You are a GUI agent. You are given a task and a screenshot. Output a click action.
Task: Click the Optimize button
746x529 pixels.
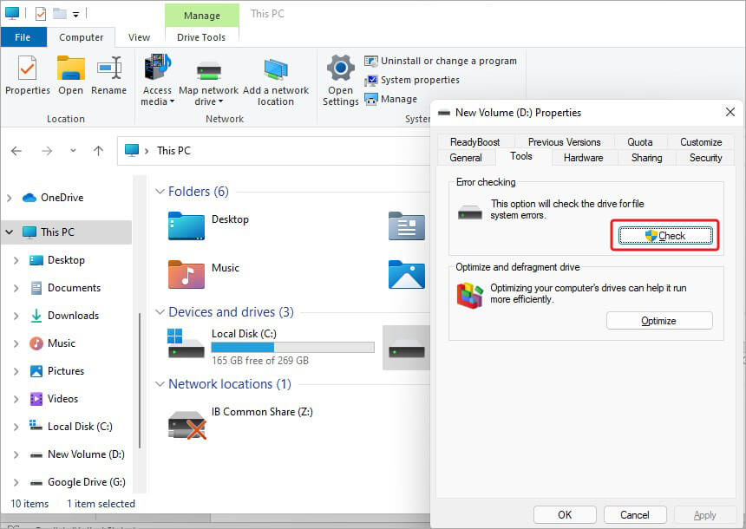pos(659,320)
